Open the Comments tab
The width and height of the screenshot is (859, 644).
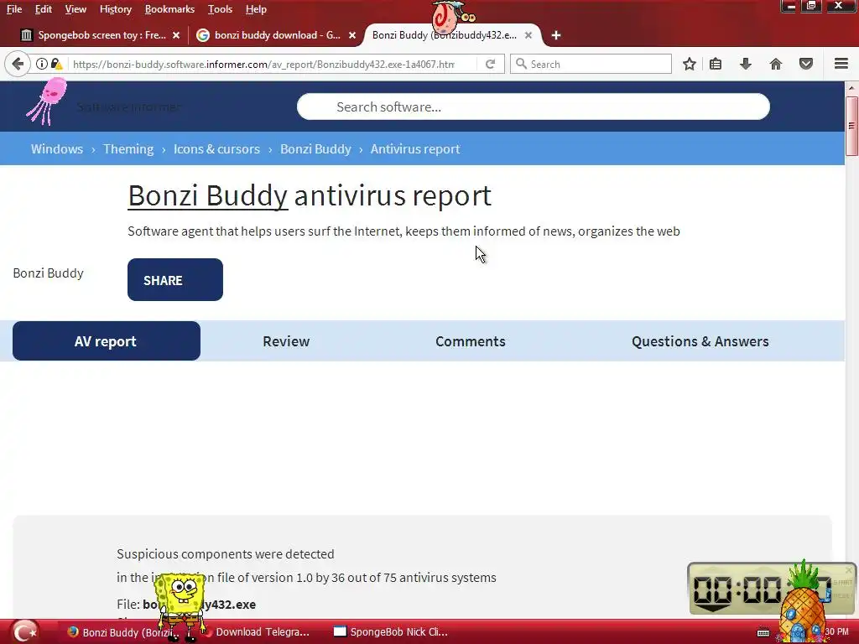(470, 341)
